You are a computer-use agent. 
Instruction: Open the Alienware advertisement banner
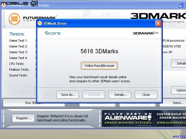point(144,118)
